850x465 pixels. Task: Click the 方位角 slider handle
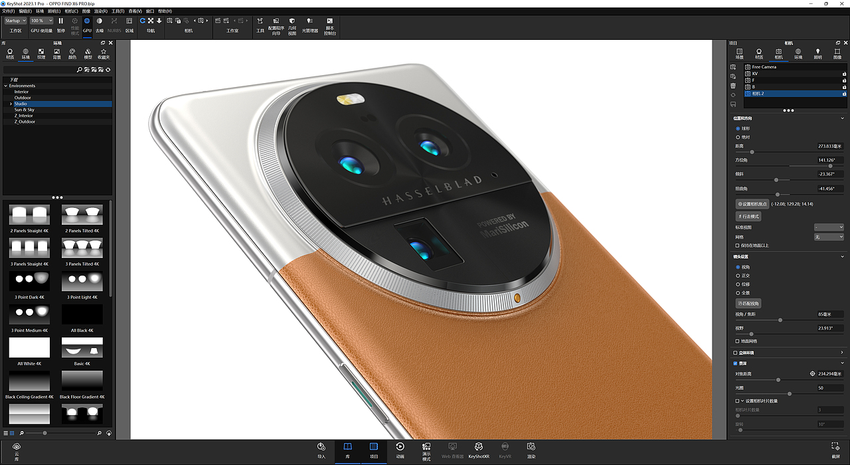(x=830, y=165)
